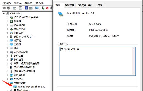The height and width of the screenshot is (91, 143).
Task: Switch to the 驱动程序 tab
Action: [69, 5]
